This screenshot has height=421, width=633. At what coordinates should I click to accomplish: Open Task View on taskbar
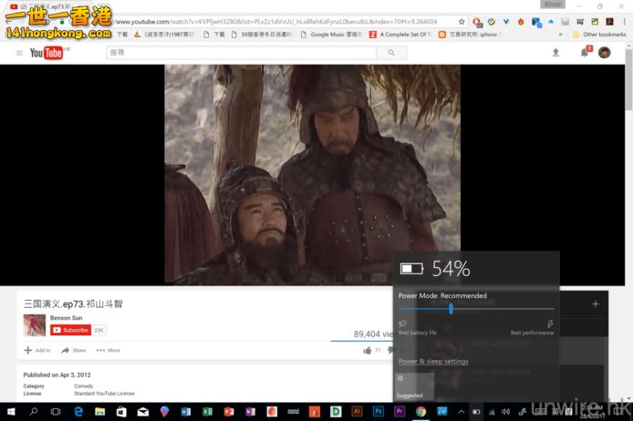point(56,412)
